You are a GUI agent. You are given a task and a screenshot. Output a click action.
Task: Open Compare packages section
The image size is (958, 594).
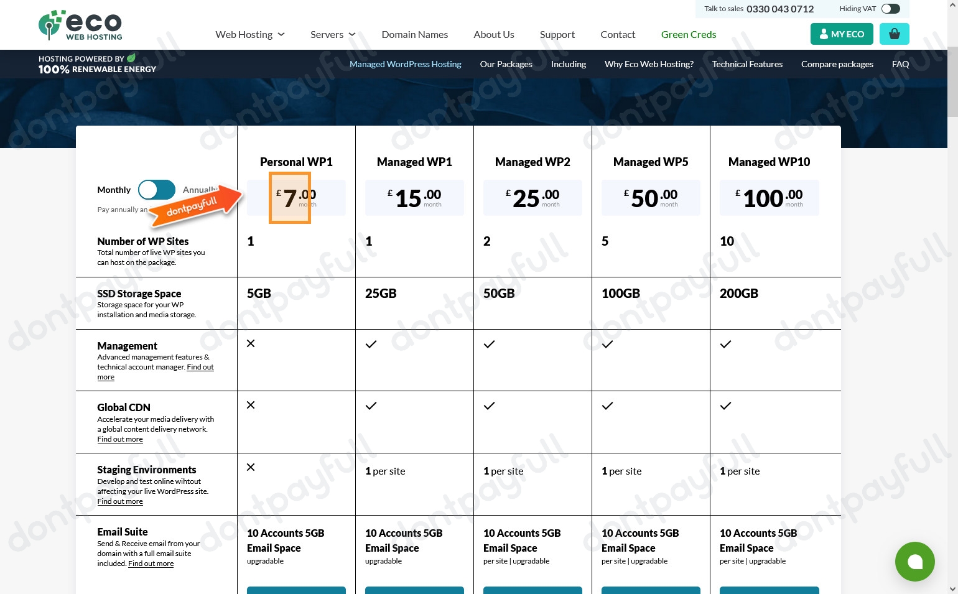pyautogui.click(x=837, y=64)
